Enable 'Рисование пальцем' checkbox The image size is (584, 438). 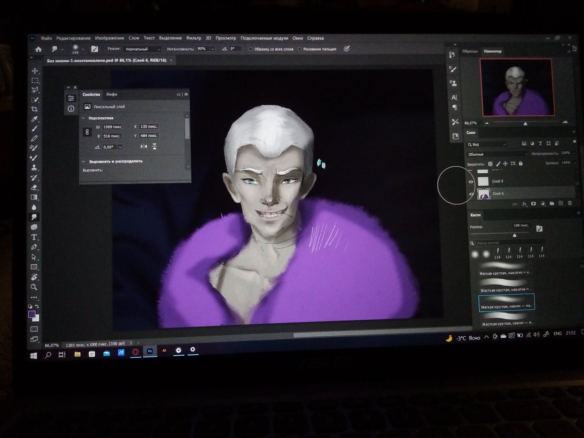point(300,49)
